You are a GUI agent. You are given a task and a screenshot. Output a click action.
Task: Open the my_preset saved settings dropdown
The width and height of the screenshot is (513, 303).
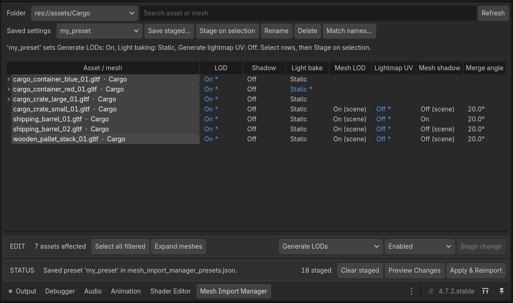(x=100, y=31)
